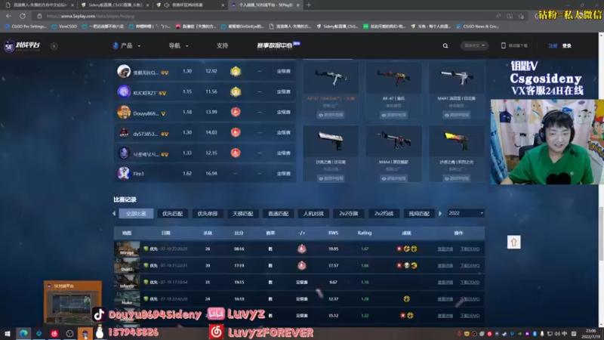Click dy573853 player avatar
The width and height of the screenshot is (604, 340).
(124, 133)
